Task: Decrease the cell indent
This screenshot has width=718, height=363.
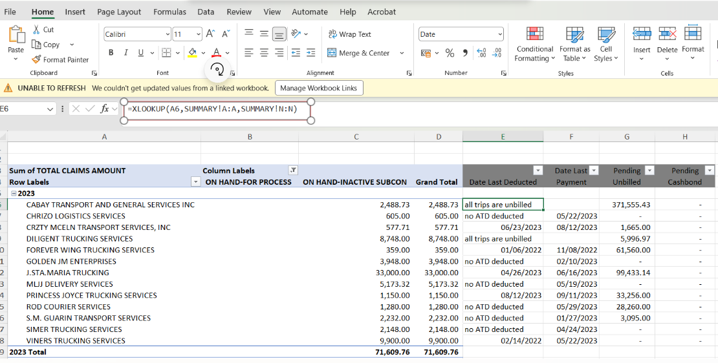Action: point(296,53)
